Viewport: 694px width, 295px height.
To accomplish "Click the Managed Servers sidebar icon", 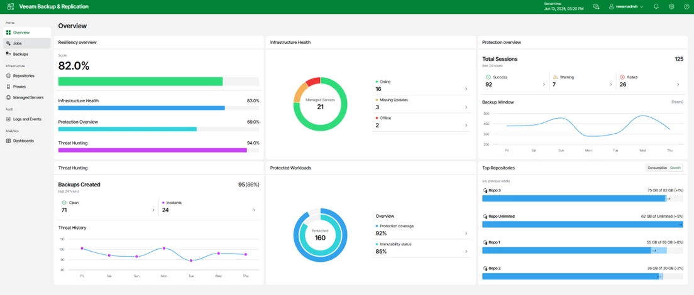I will click(x=9, y=97).
